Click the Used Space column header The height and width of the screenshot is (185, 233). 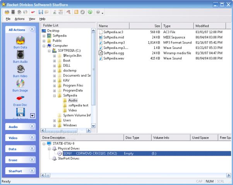coord(204,138)
